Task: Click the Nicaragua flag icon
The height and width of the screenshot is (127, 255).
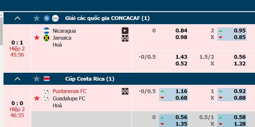Action: tap(47, 31)
